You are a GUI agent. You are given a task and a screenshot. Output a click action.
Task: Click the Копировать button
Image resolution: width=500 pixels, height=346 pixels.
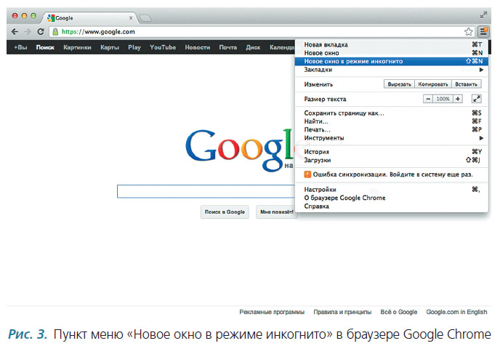pyautogui.click(x=432, y=84)
